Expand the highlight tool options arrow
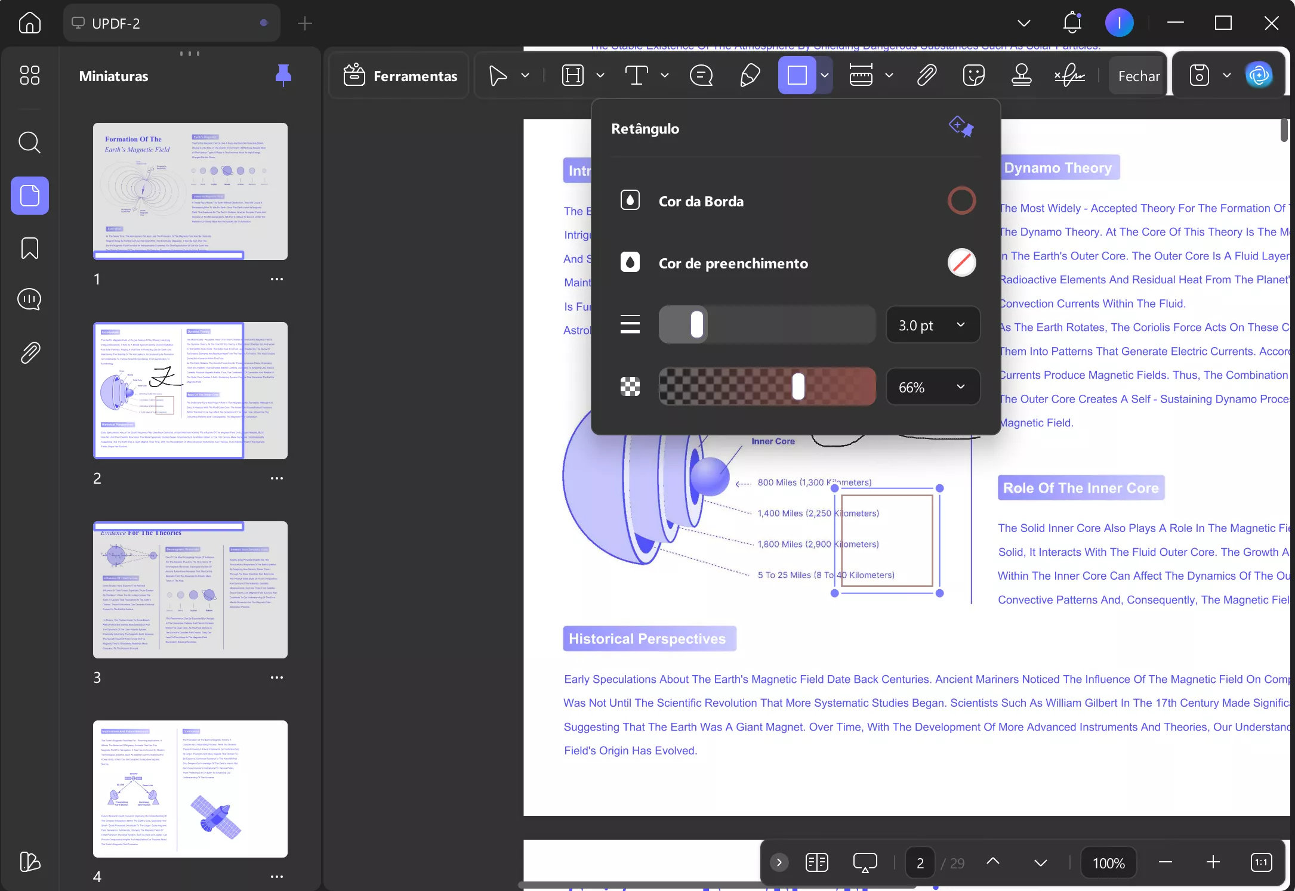 coord(600,76)
